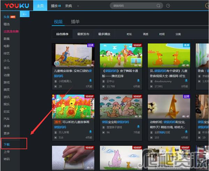Open 电影 category in the sidebar
The height and width of the screenshot is (171, 209).
coord(7,46)
